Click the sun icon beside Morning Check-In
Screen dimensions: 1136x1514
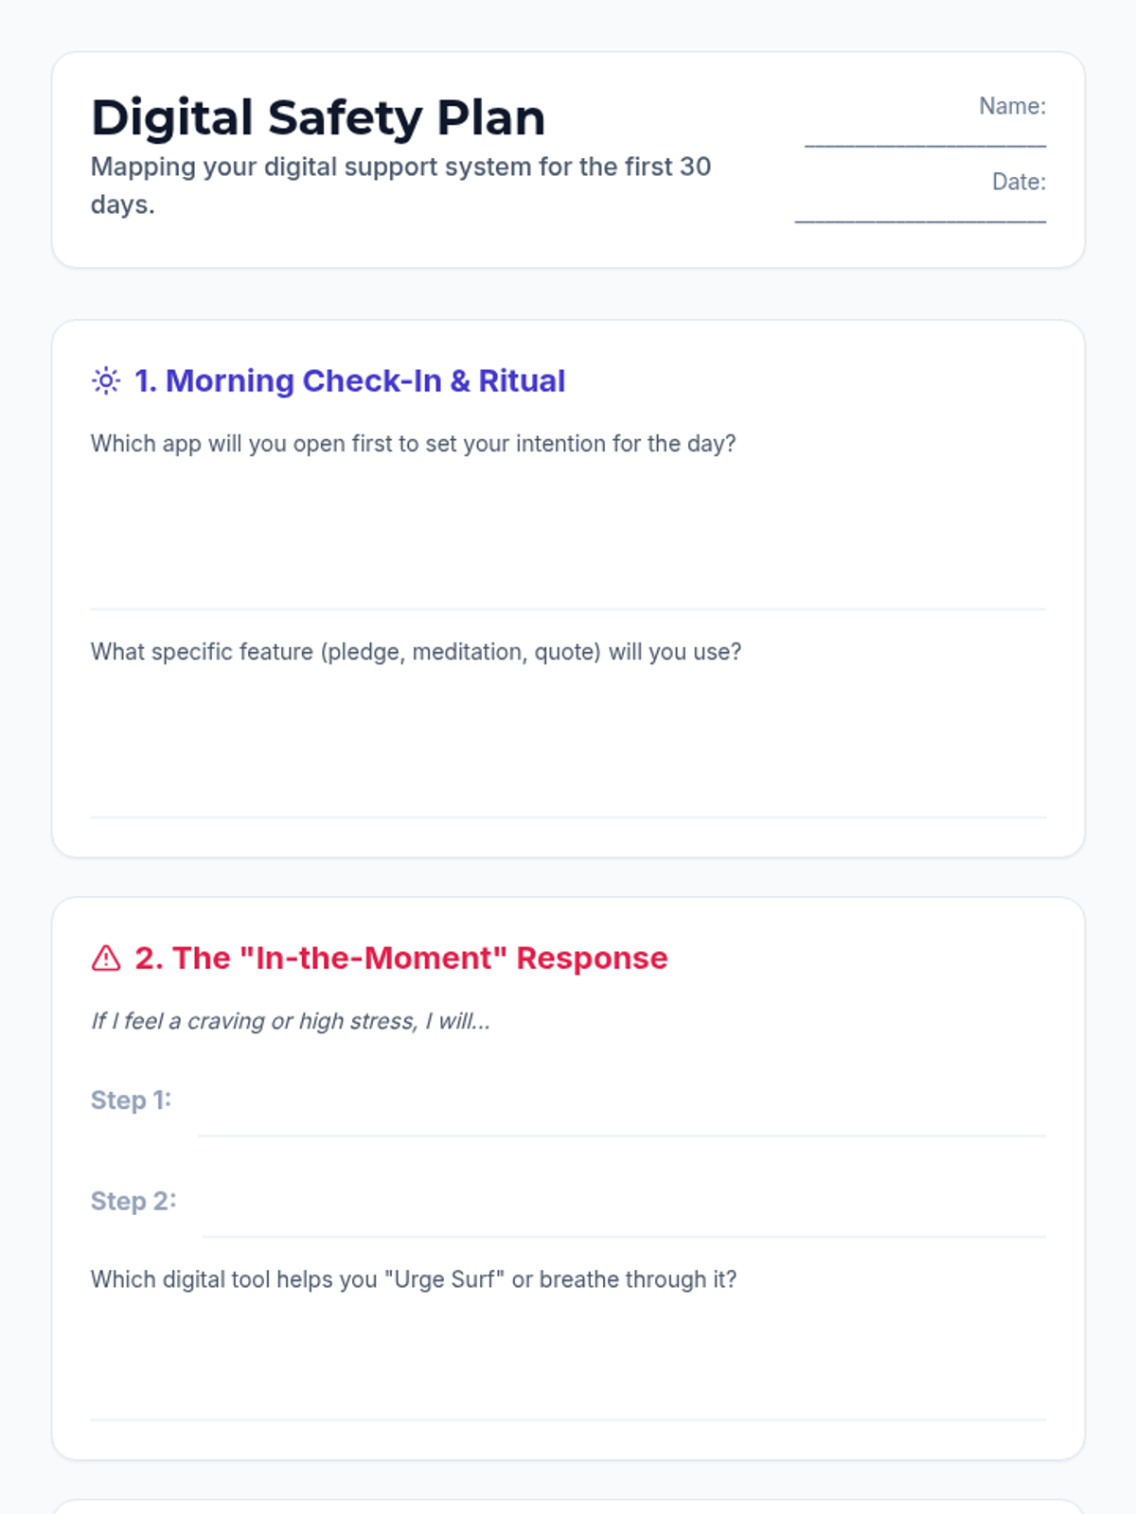(x=106, y=380)
